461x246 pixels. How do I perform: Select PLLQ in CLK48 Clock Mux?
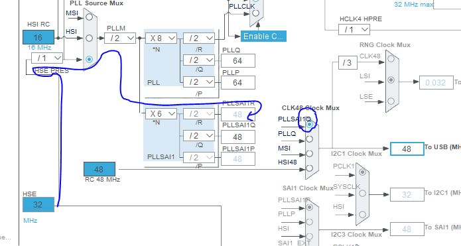point(309,139)
